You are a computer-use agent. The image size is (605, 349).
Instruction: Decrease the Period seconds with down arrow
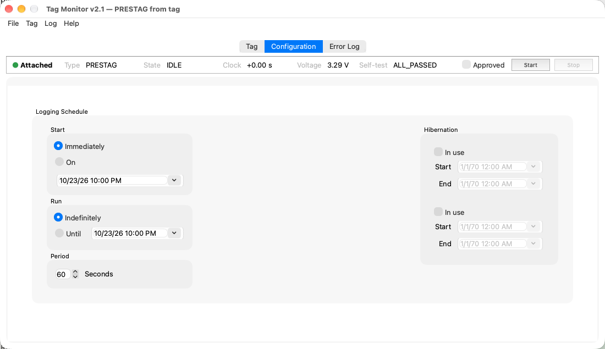click(76, 276)
